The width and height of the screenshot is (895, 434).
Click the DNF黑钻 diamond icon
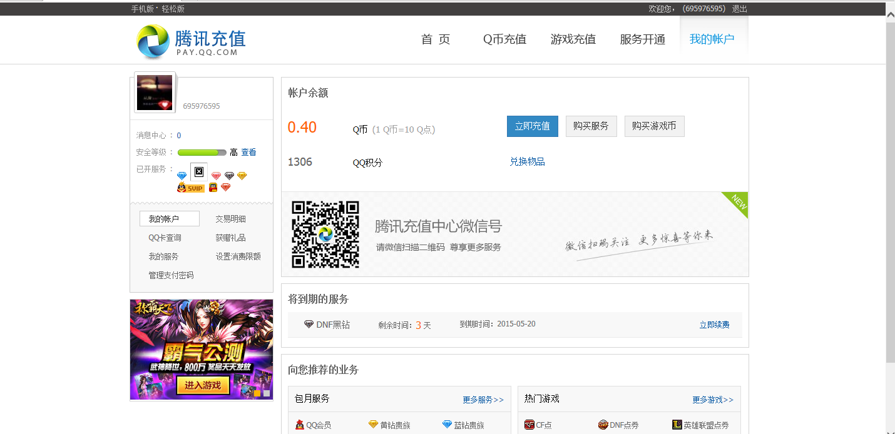coord(309,325)
